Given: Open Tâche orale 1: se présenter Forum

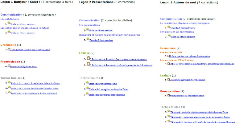Looking at the screenshot, I should [103, 84].
